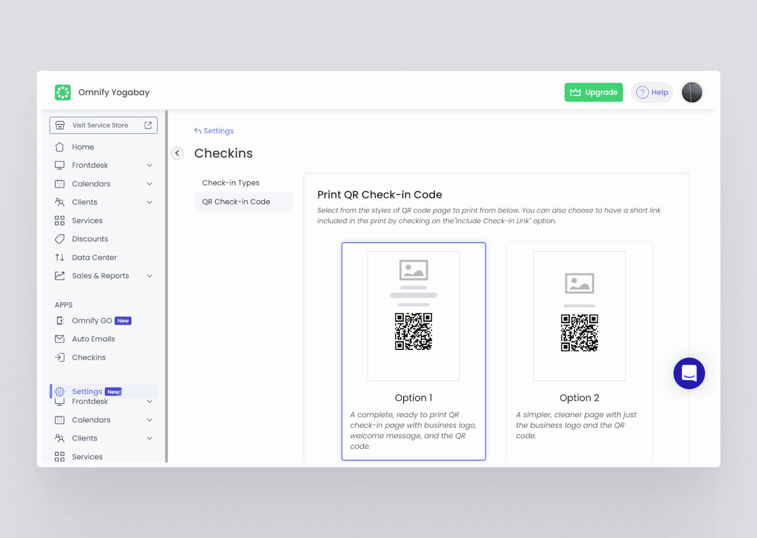Click the "Omnify Yogabay" business name
The height and width of the screenshot is (538, 757).
pos(114,92)
